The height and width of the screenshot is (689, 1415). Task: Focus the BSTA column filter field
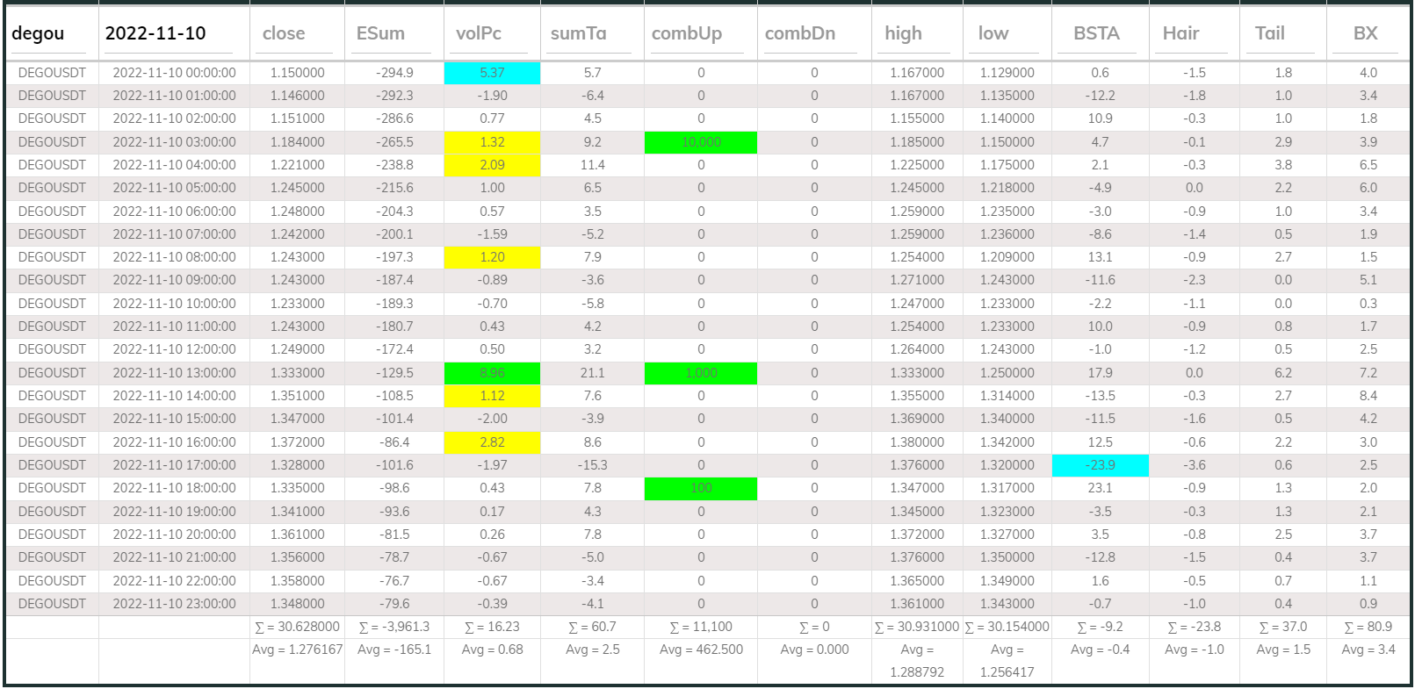click(x=1099, y=33)
